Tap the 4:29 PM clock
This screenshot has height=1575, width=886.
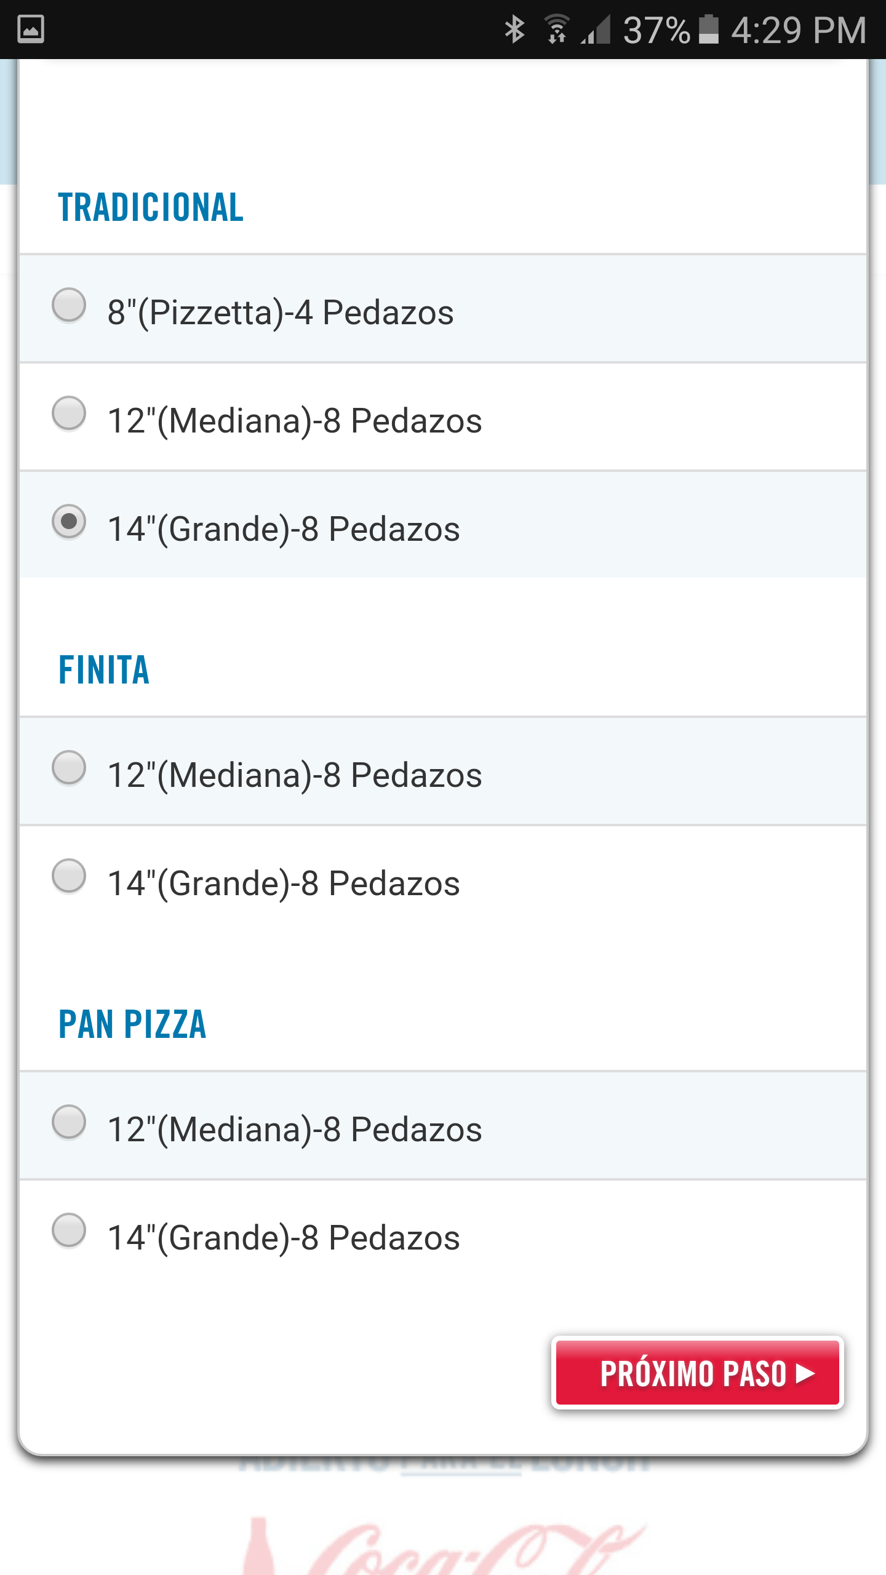coord(799,30)
